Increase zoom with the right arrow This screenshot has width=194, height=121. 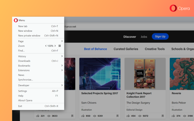[x=55, y=46]
